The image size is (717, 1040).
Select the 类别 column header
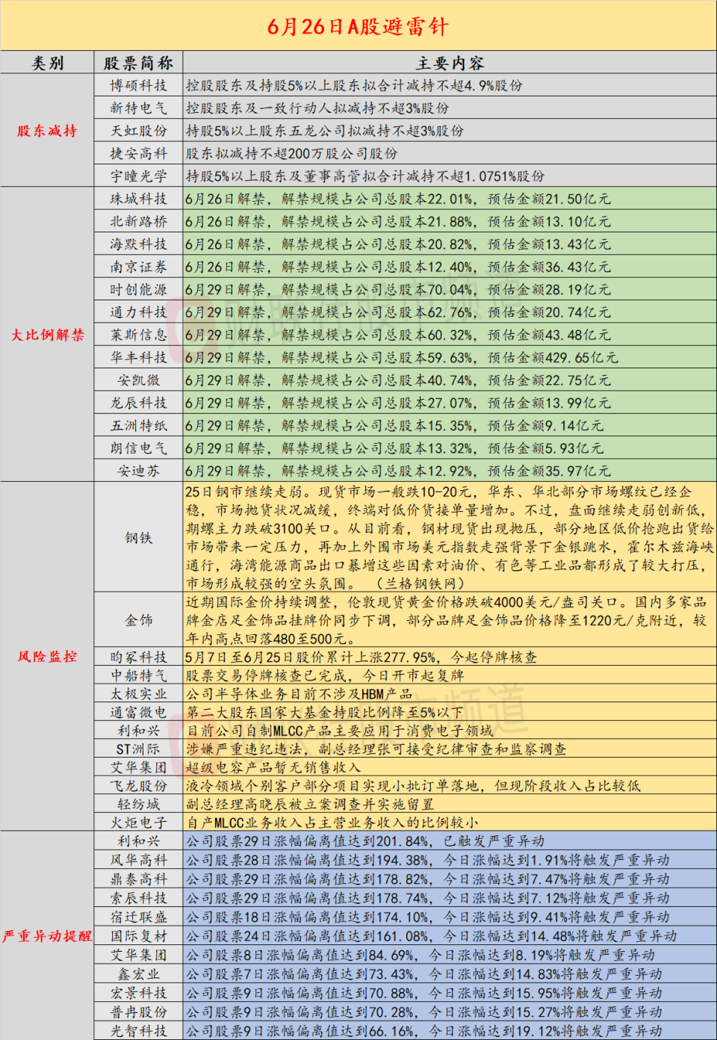click(x=48, y=63)
